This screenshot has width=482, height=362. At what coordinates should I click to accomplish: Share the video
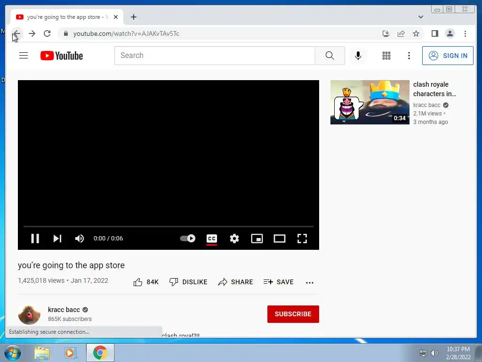click(x=235, y=282)
